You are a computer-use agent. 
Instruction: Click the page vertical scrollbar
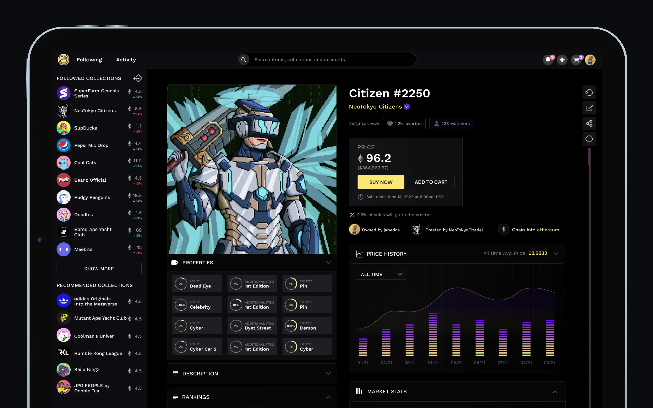point(589,157)
